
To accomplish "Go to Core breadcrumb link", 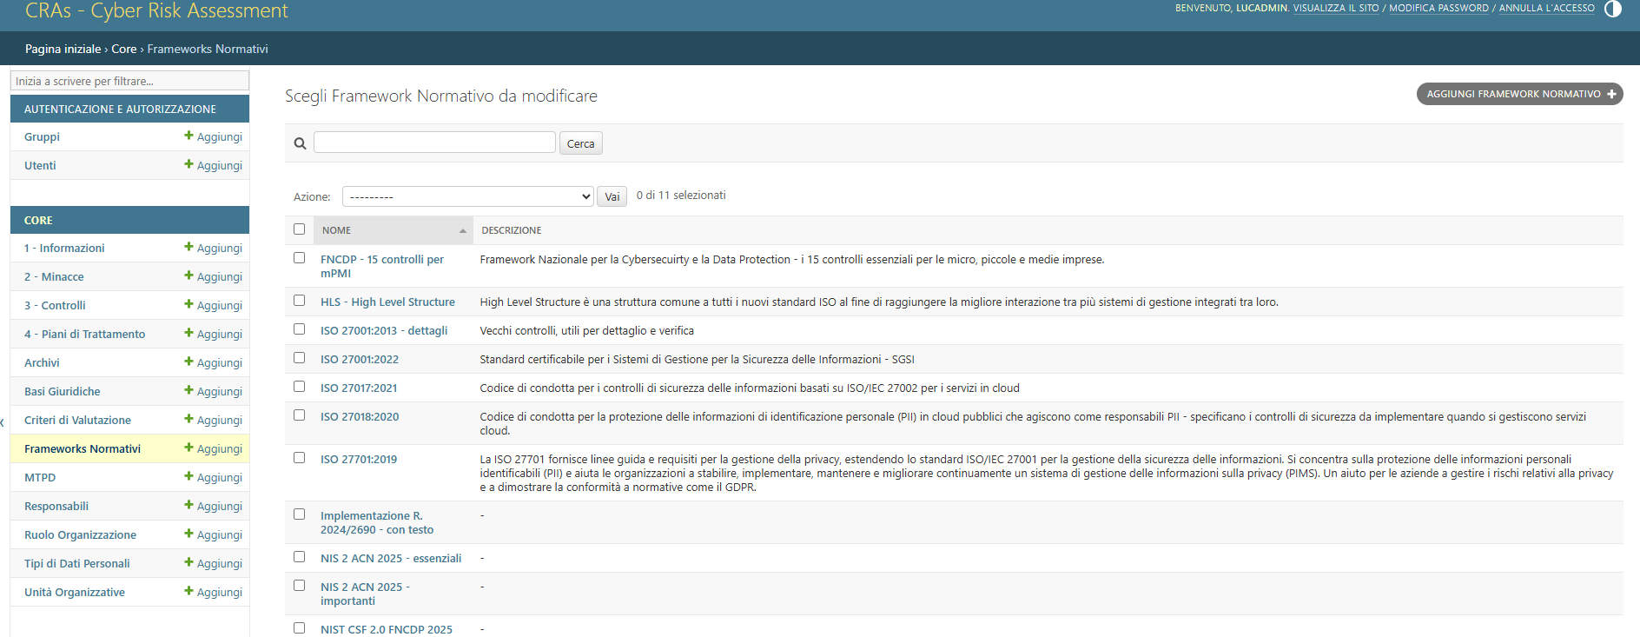I will [123, 49].
